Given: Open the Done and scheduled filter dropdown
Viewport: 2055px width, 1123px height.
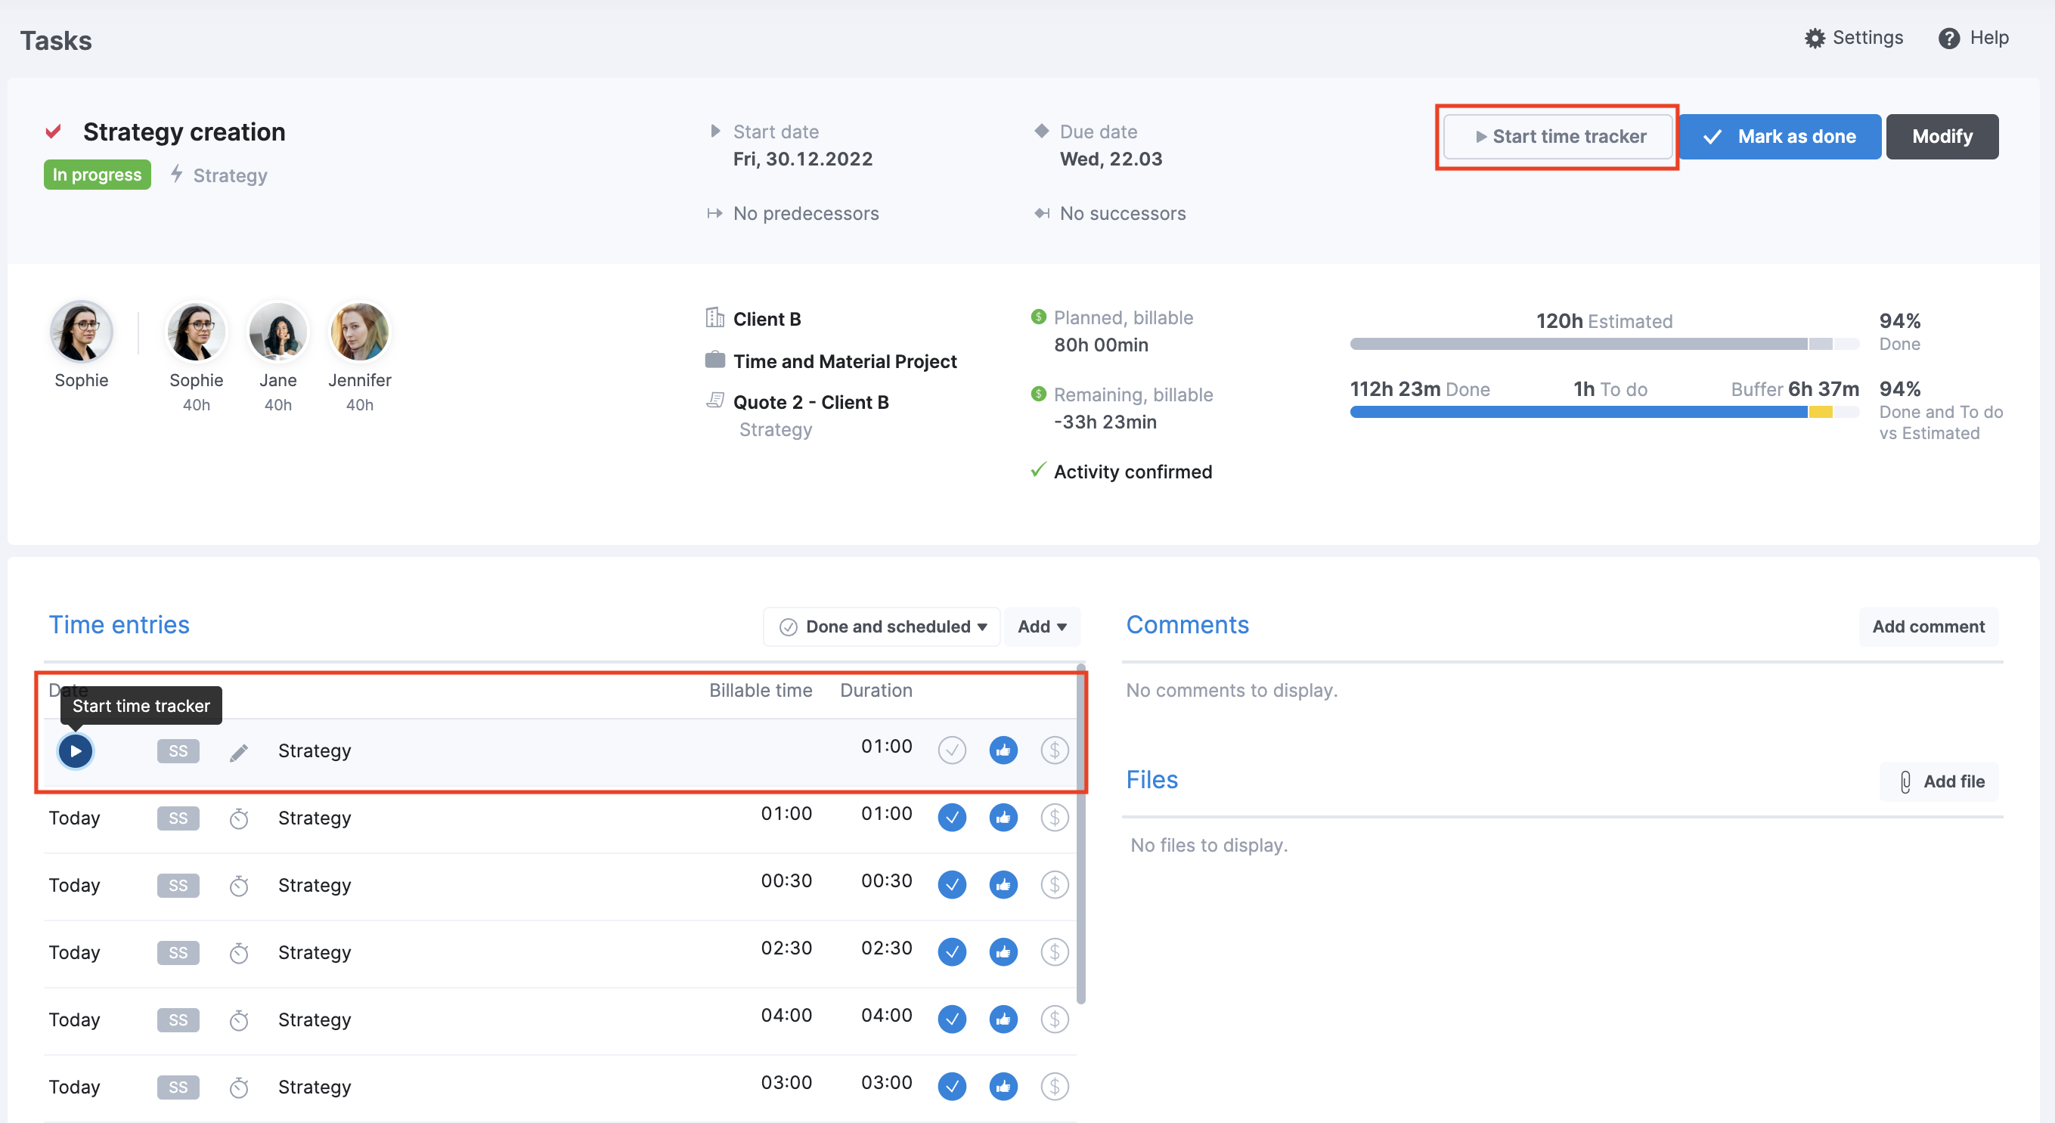Looking at the screenshot, I should point(882,626).
